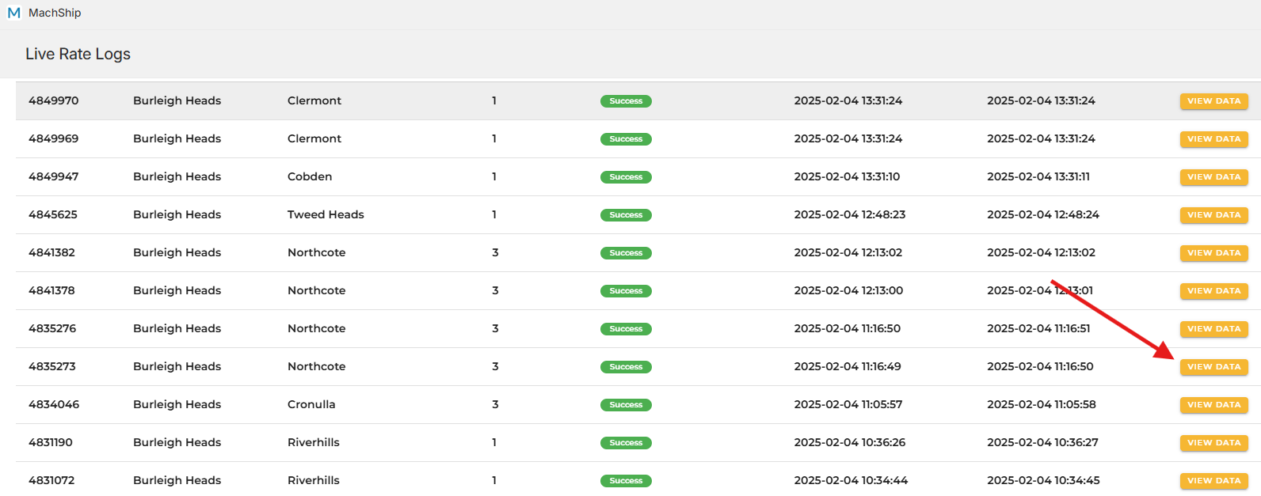The image size is (1261, 496).
Task: View data for the Cronulla log
Action: point(1213,405)
